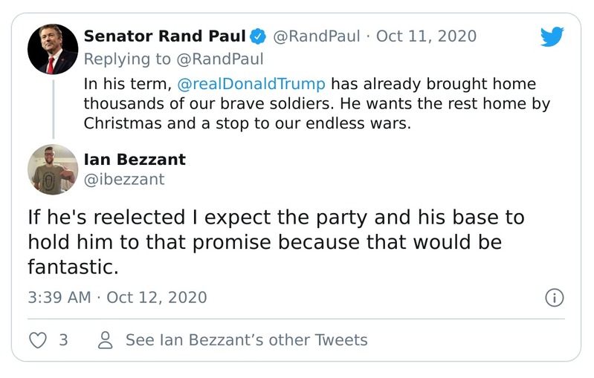Screen dimensions: 594x378
Task: Open See Ian Bezzant's other Tweets
Action: click(246, 340)
